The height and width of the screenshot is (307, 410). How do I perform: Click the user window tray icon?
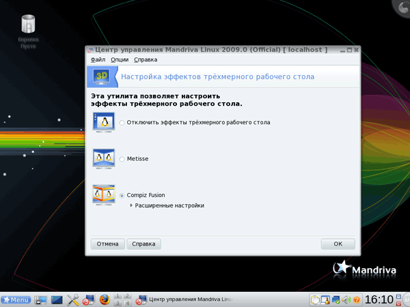(325, 299)
